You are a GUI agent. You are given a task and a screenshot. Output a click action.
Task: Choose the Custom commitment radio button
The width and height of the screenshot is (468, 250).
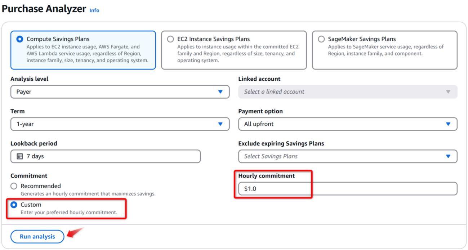(x=14, y=205)
